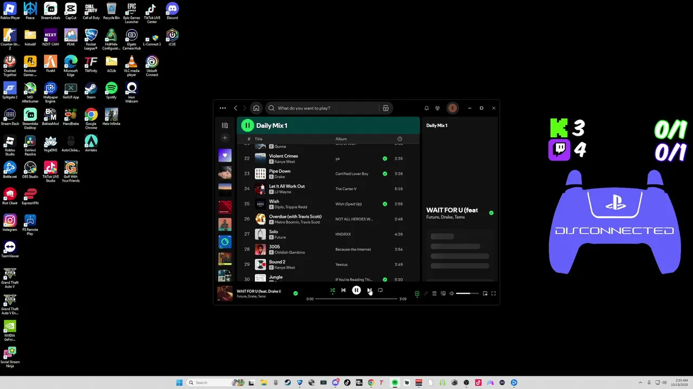Viewport: 693px width, 389px height.
Task: Launch Epic Games Launcher from desktop
Action: pos(132,12)
